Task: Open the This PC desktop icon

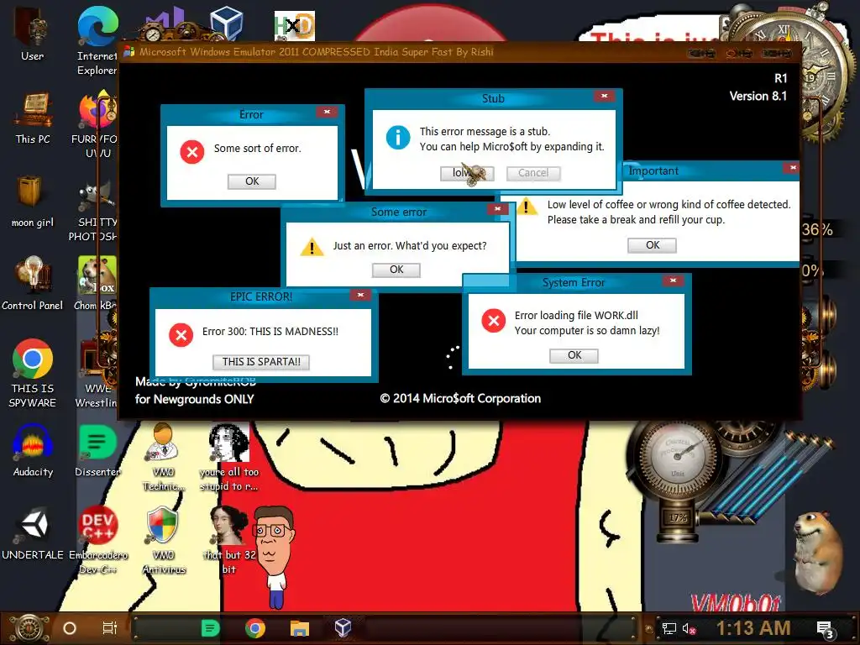Action: tap(33, 118)
